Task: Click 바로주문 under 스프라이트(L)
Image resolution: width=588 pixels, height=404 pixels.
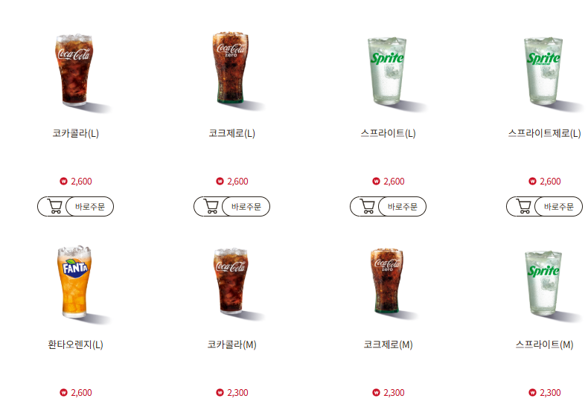Action: 403,207
